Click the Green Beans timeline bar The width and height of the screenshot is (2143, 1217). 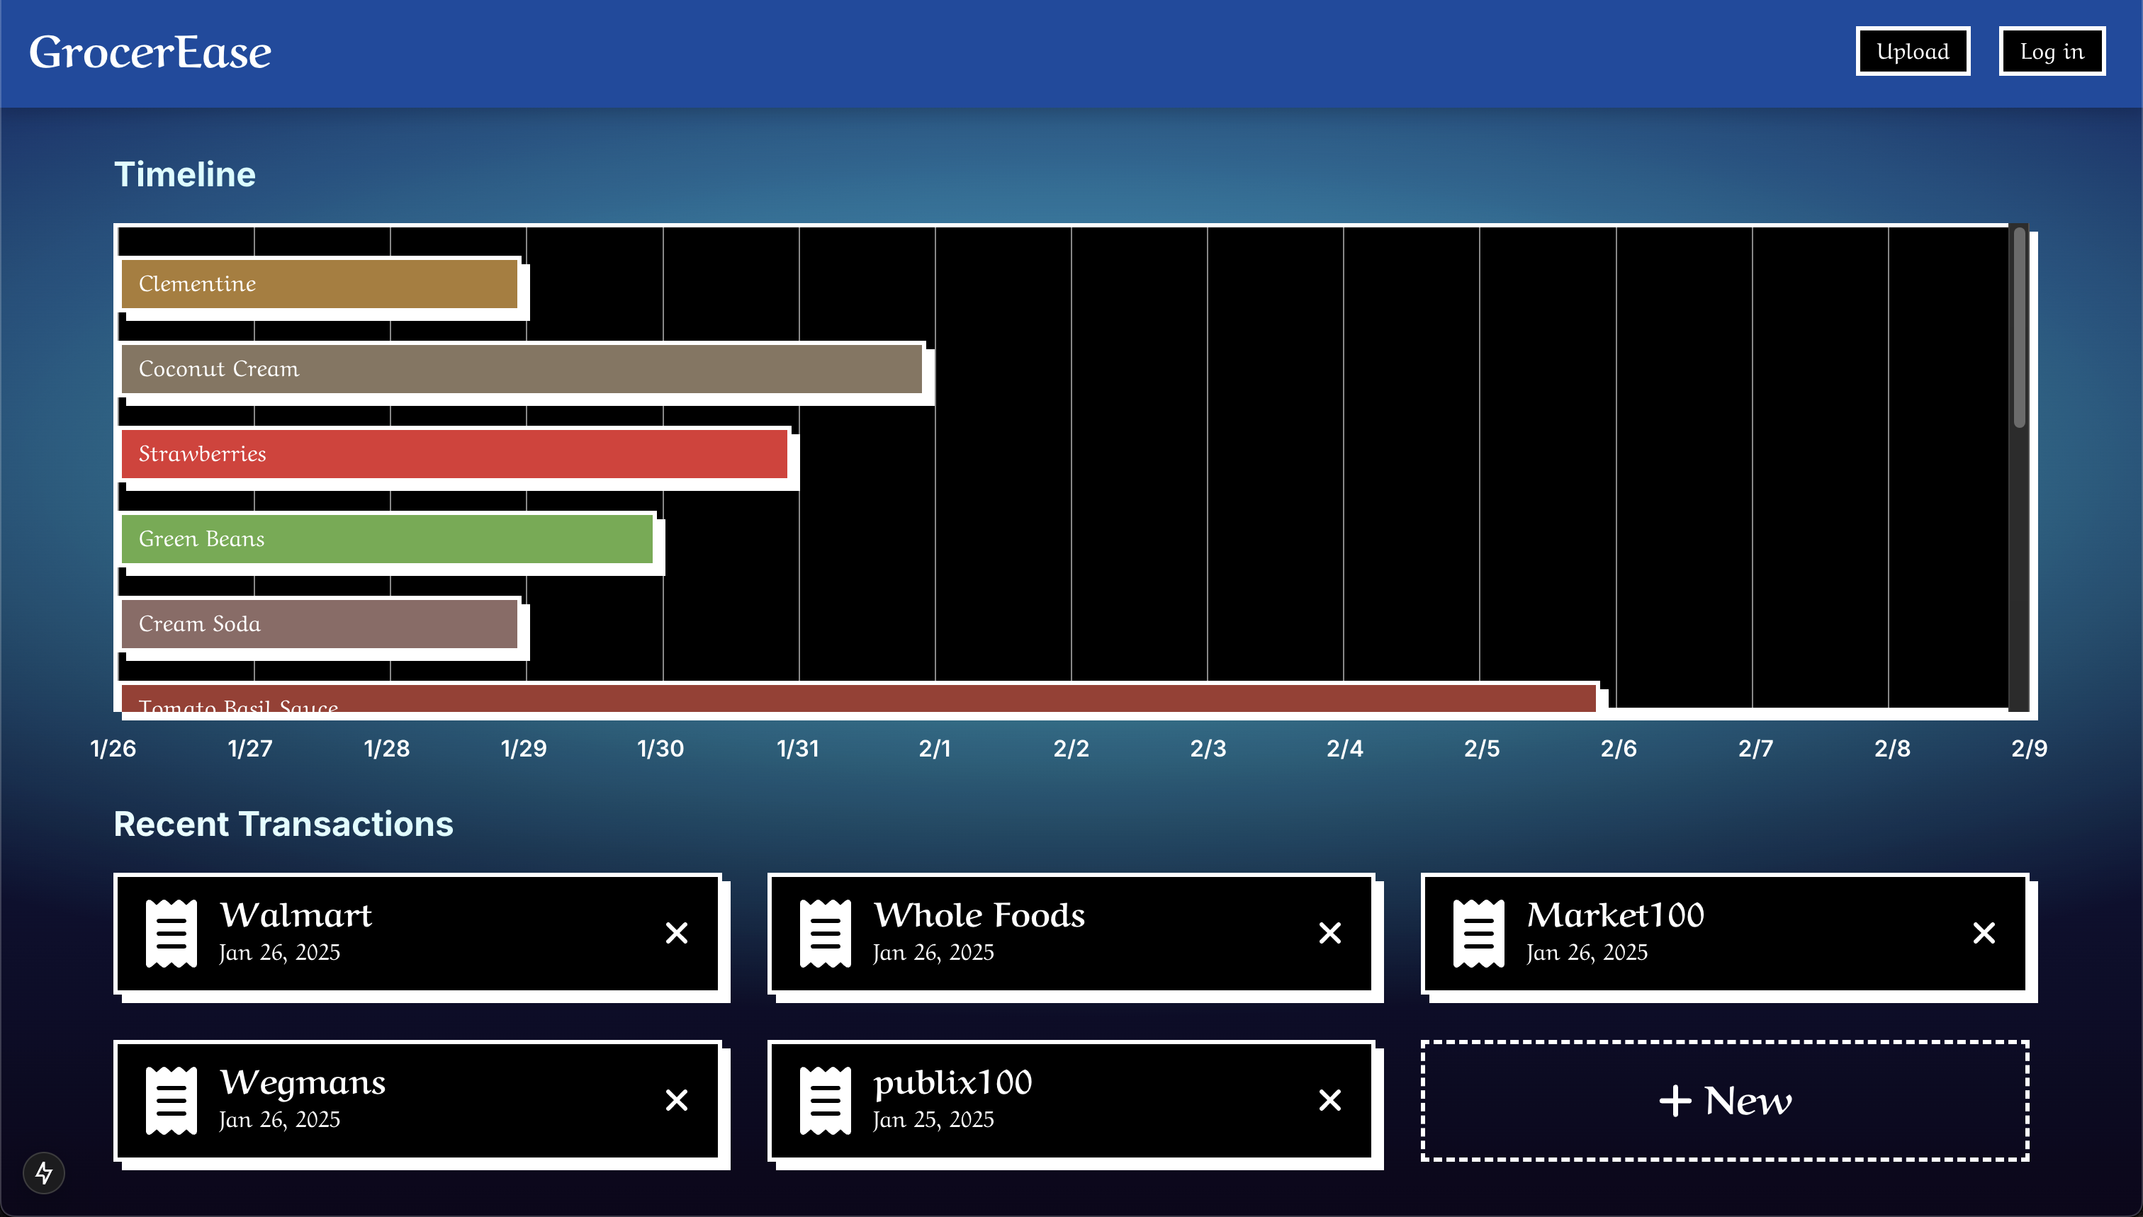coord(387,539)
